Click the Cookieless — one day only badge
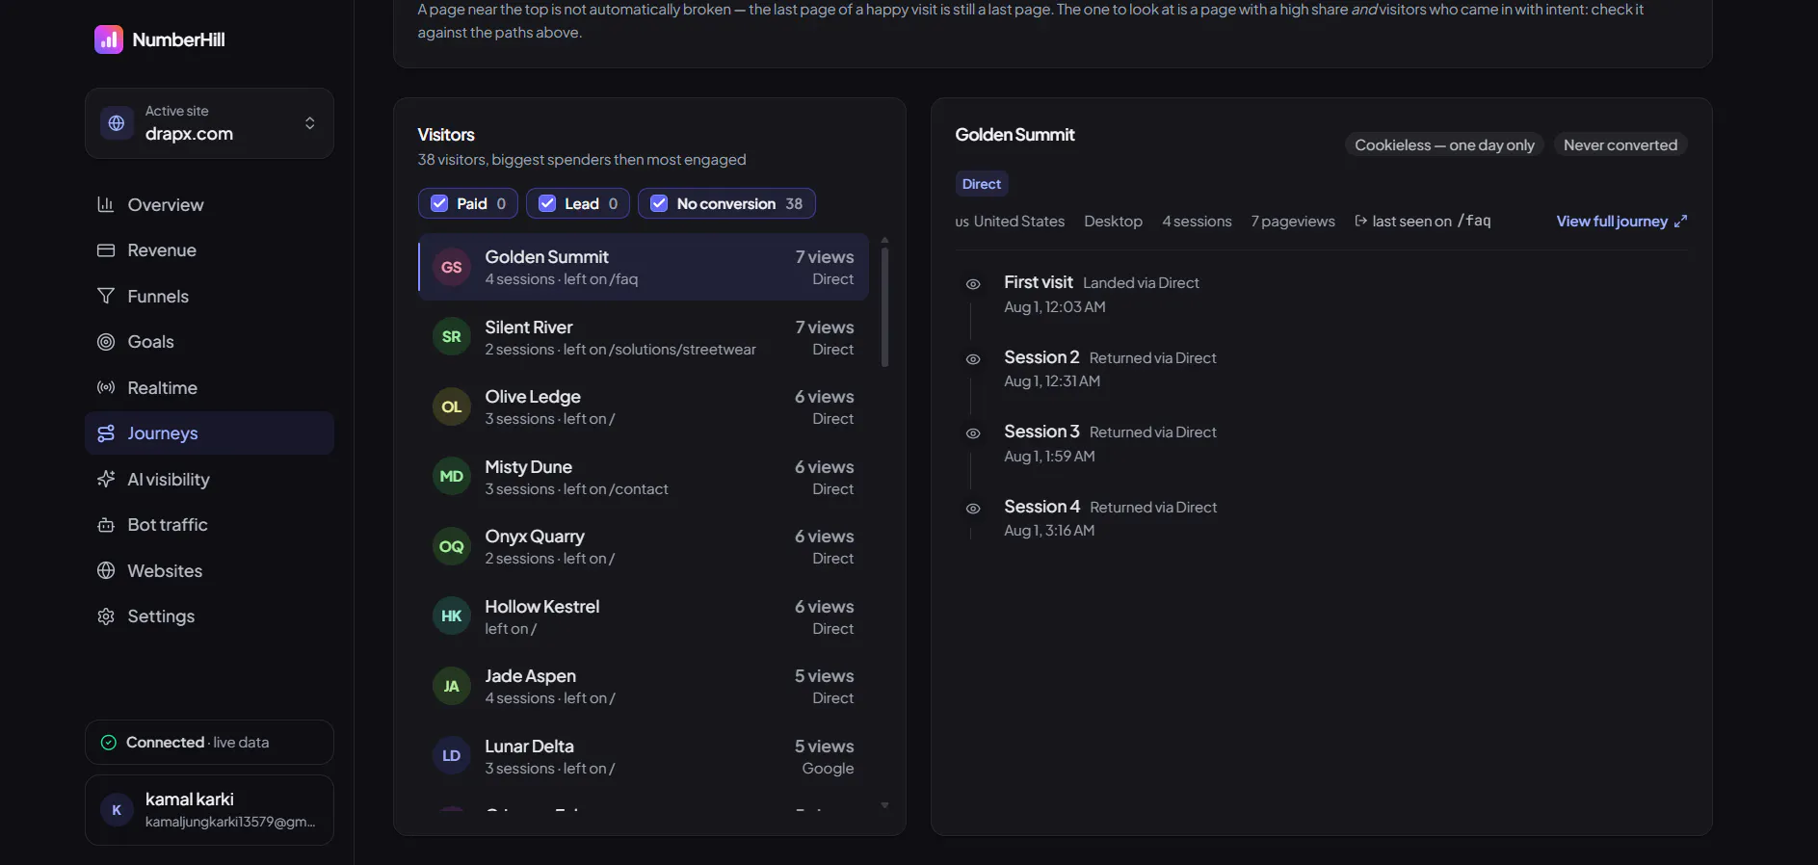Viewport: 1818px width, 865px height. point(1444,144)
